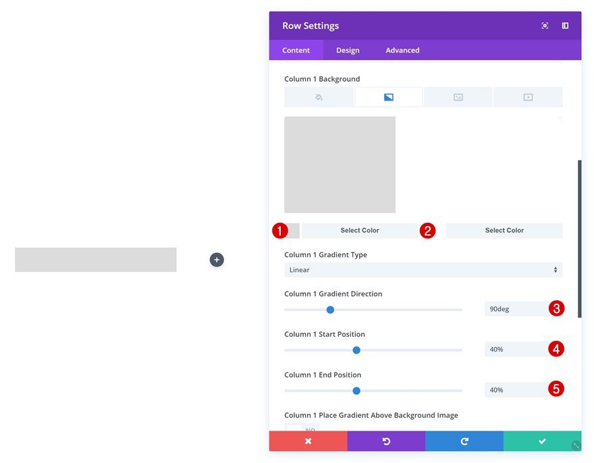Discard changes with the red X button
Screen dimensions: 594x463
308,441
